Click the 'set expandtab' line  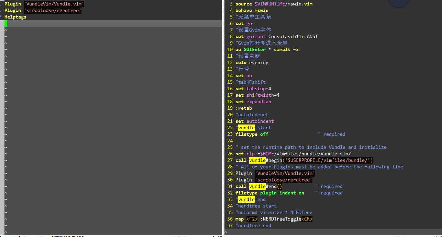(x=253, y=102)
